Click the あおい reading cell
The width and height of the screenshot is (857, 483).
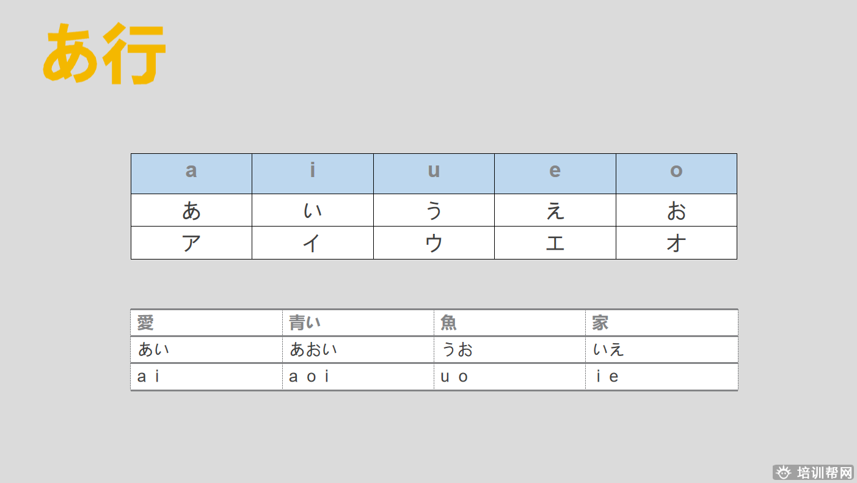(x=358, y=349)
